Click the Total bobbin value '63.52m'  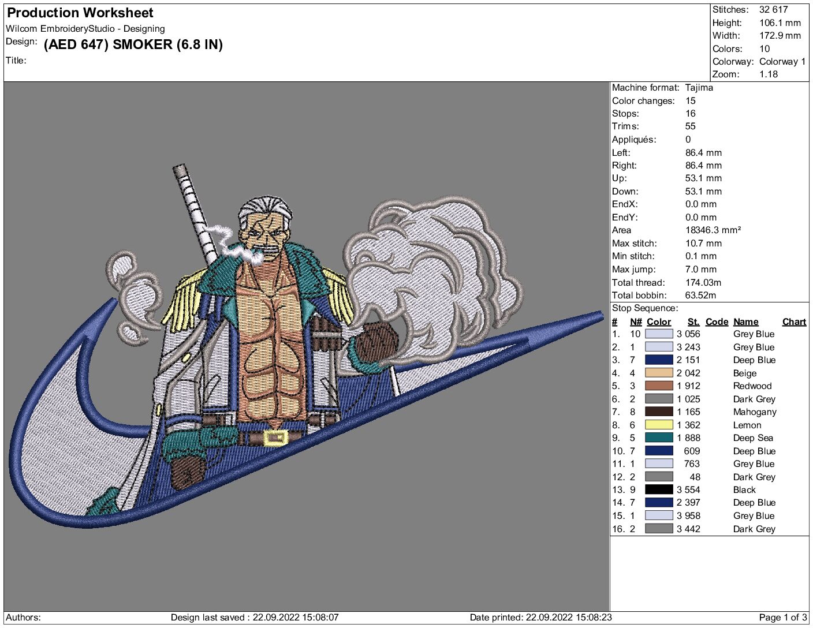click(700, 295)
